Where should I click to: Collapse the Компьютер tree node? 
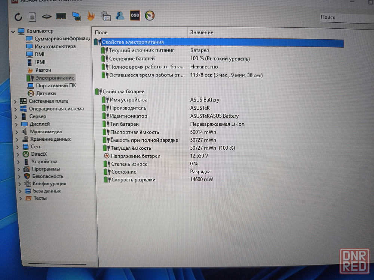(x=13, y=31)
